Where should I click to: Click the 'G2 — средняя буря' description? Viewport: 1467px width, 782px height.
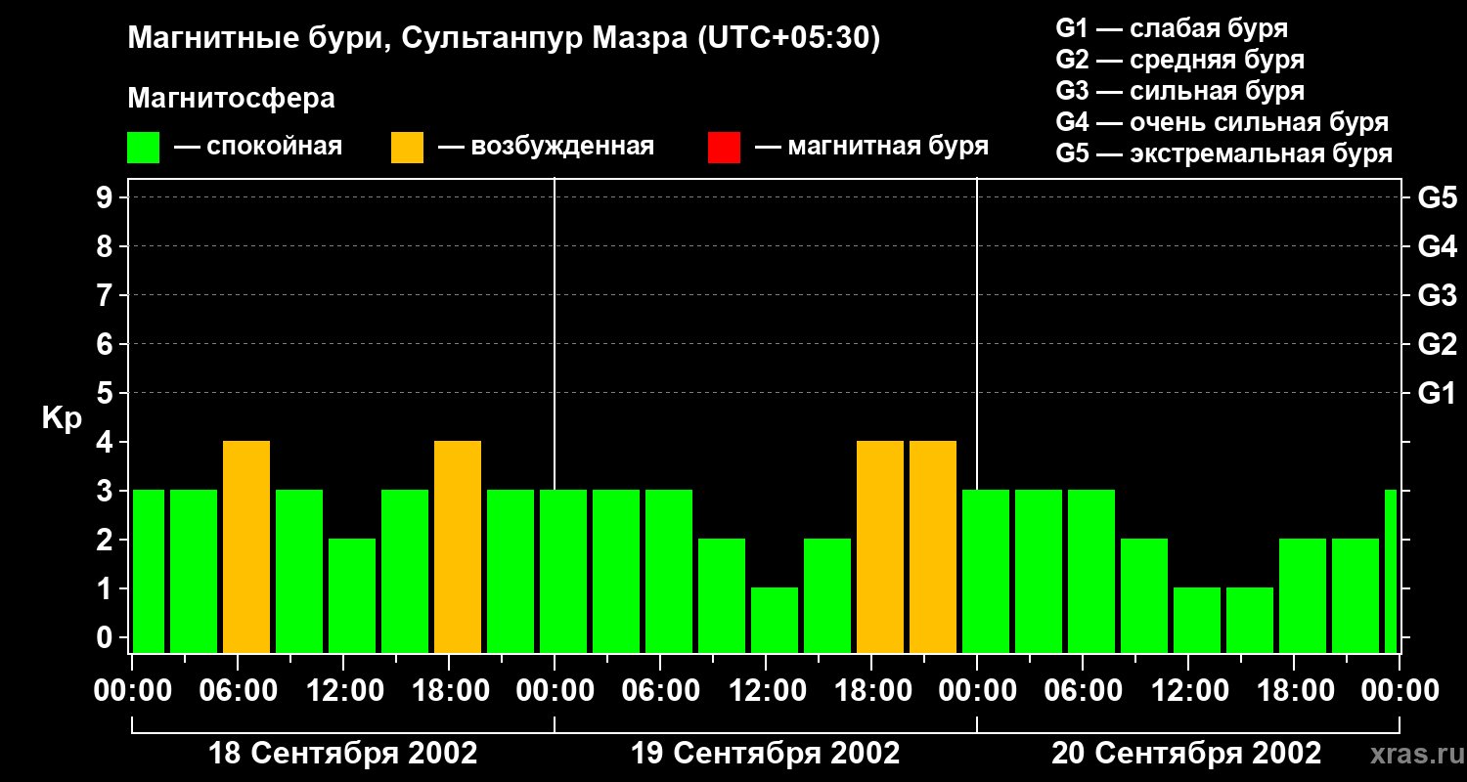[x=1179, y=60]
